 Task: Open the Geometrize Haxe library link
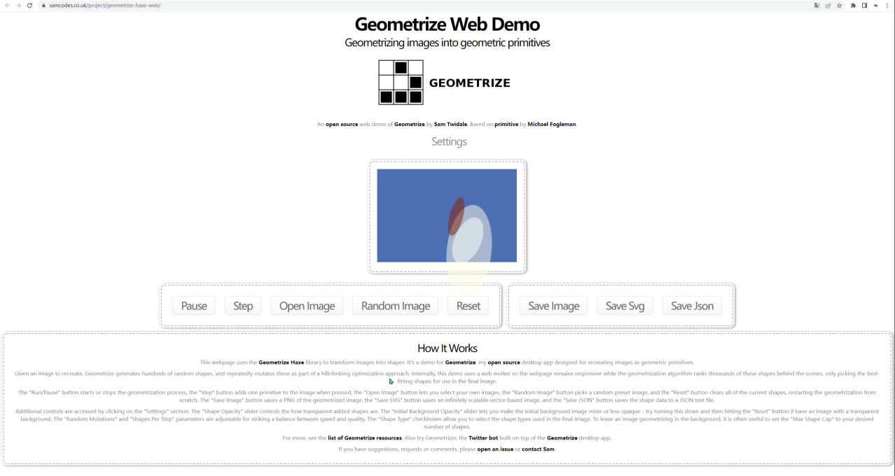(282, 363)
